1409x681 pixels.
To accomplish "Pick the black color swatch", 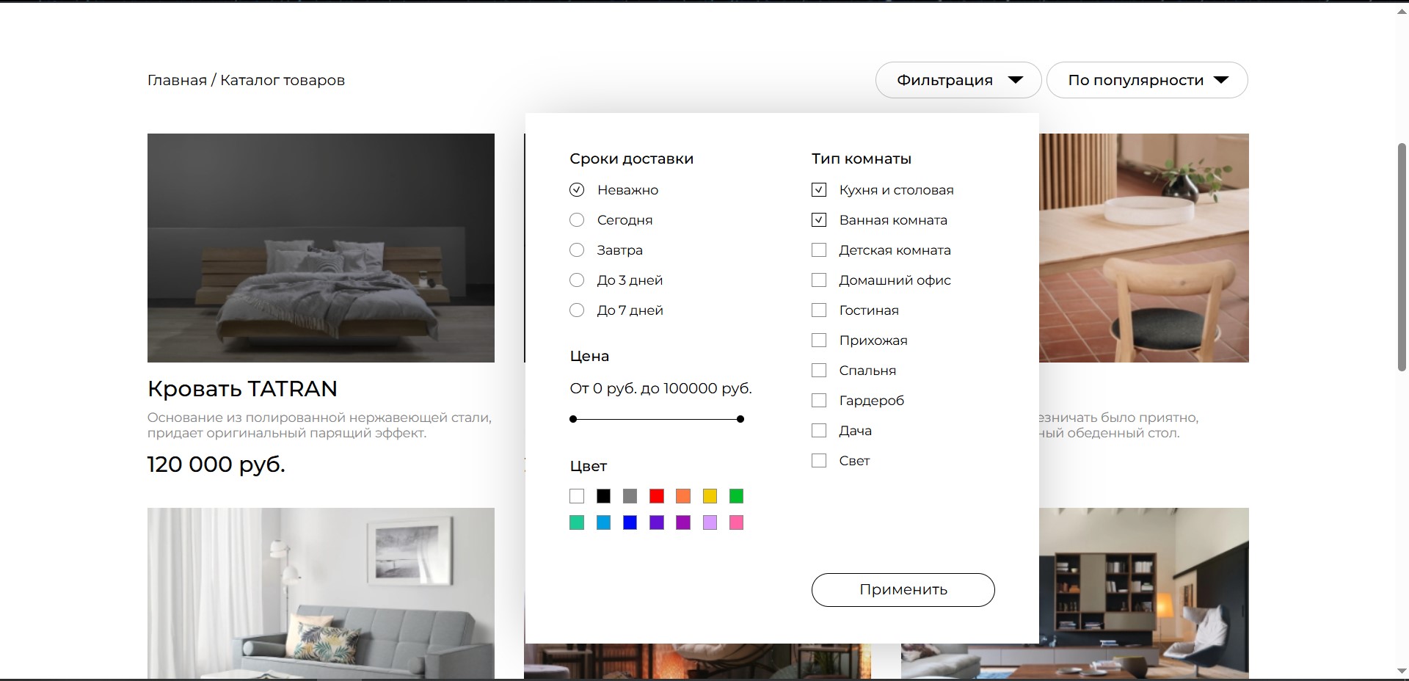I will coord(603,496).
